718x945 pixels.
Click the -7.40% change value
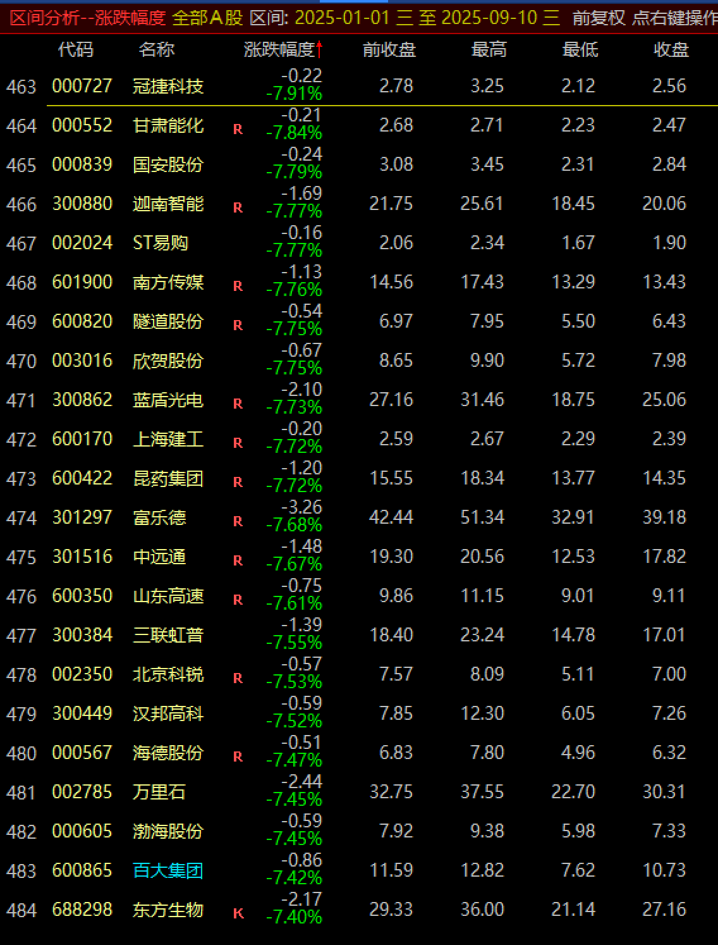[294, 918]
